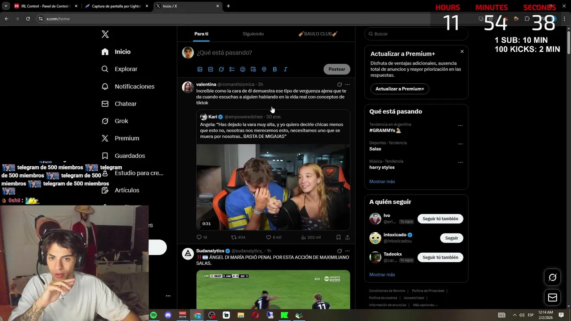This screenshot has width=571, height=321.
Task: View analytics 202 mil on post
Action: pos(311,237)
